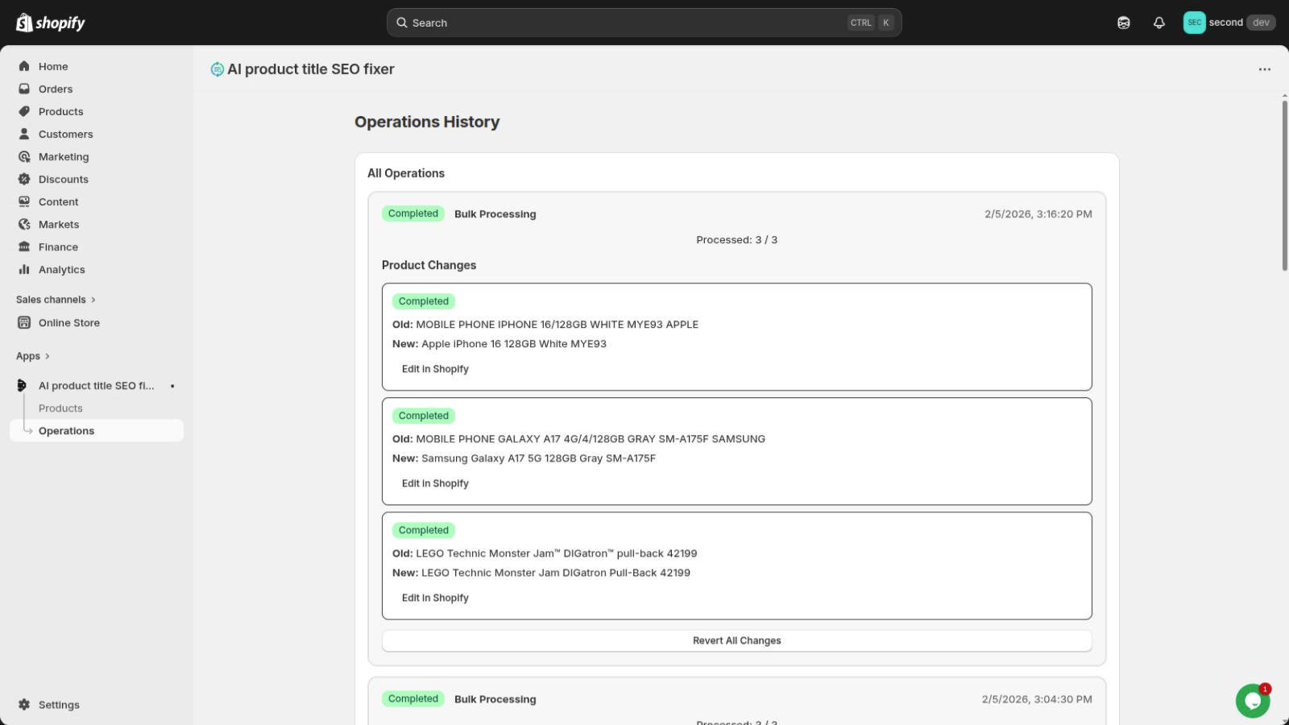Open the Online Store channel
The image size is (1289, 725).
point(68,322)
